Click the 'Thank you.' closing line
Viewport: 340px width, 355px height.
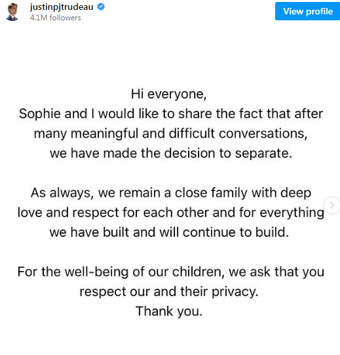coord(169,311)
